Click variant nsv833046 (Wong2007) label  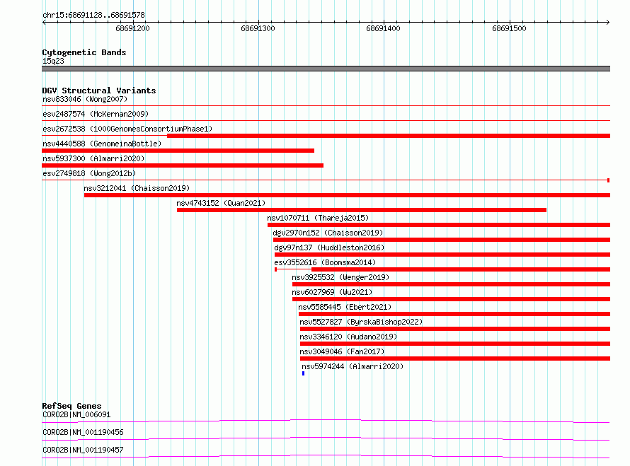coord(85,99)
